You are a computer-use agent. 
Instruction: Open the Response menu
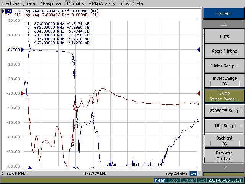pyautogui.click(x=50, y=3)
